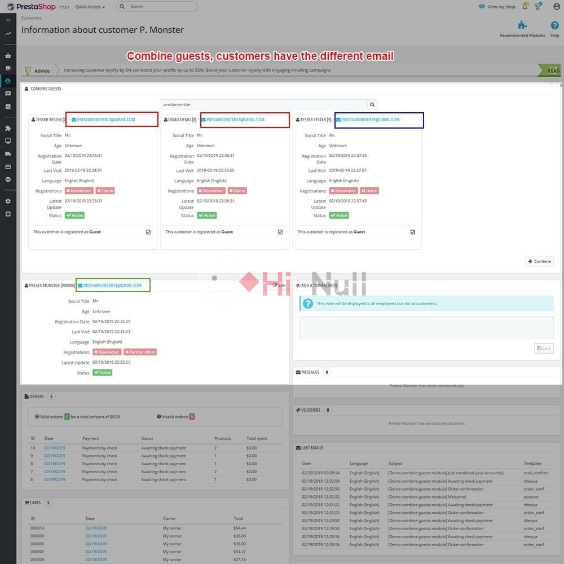
Task: Open the Recommended Modules puzzle button
Action: [522, 29]
